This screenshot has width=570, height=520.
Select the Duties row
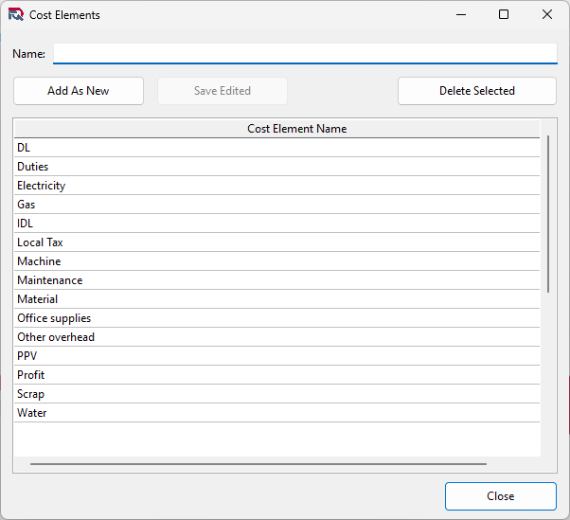[277, 167]
